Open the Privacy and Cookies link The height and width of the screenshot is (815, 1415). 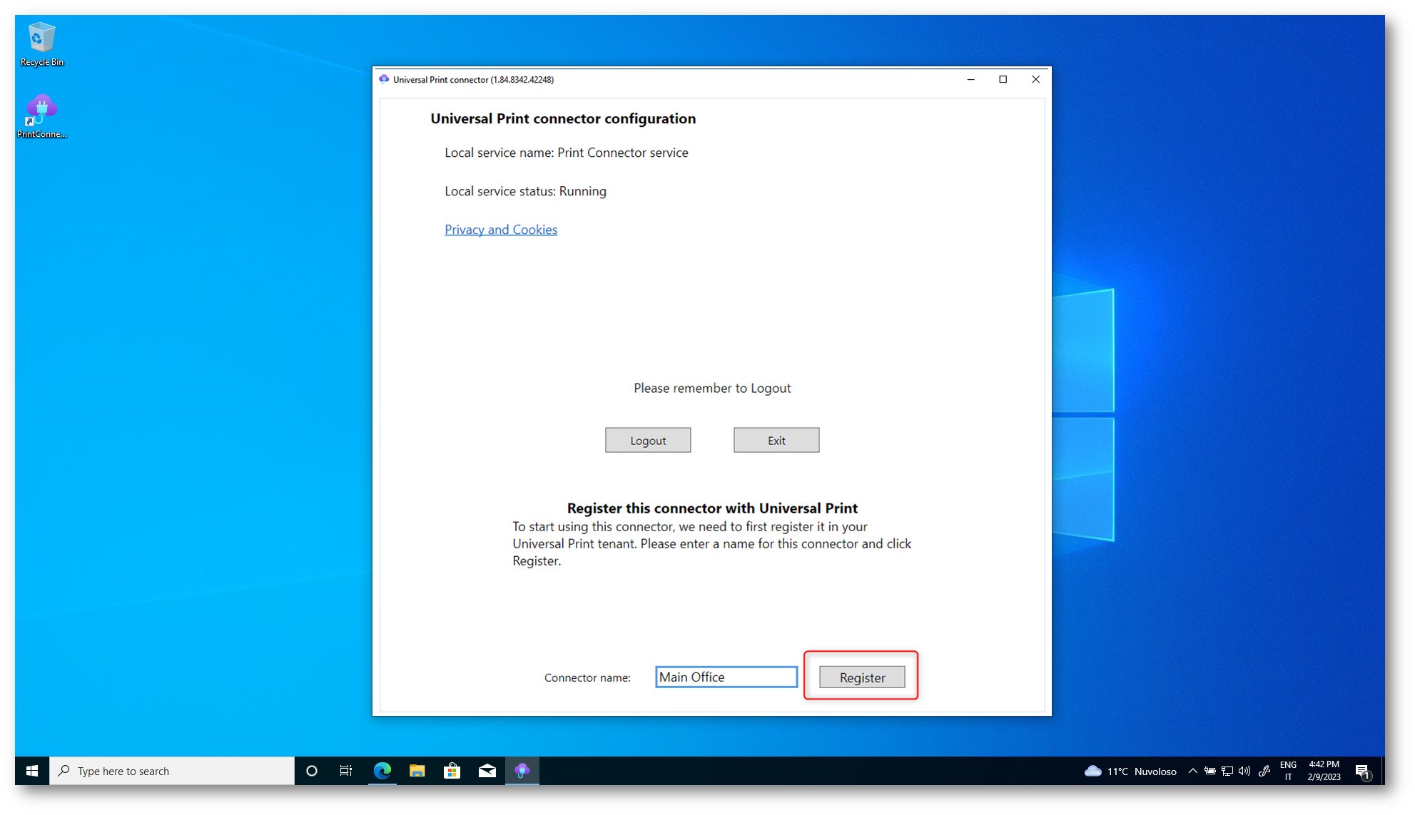500,229
